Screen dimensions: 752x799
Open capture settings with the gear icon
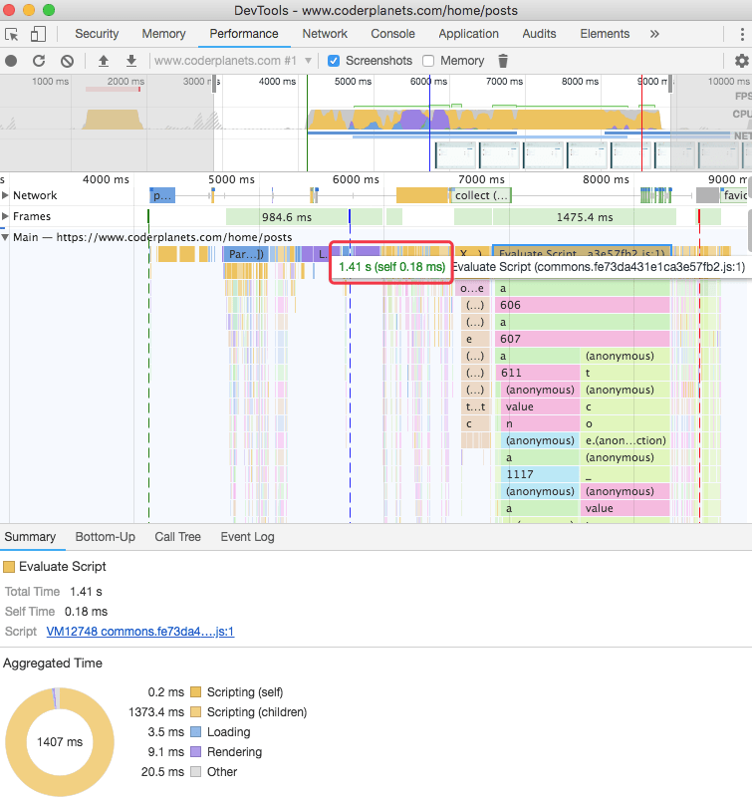point(742,61)
